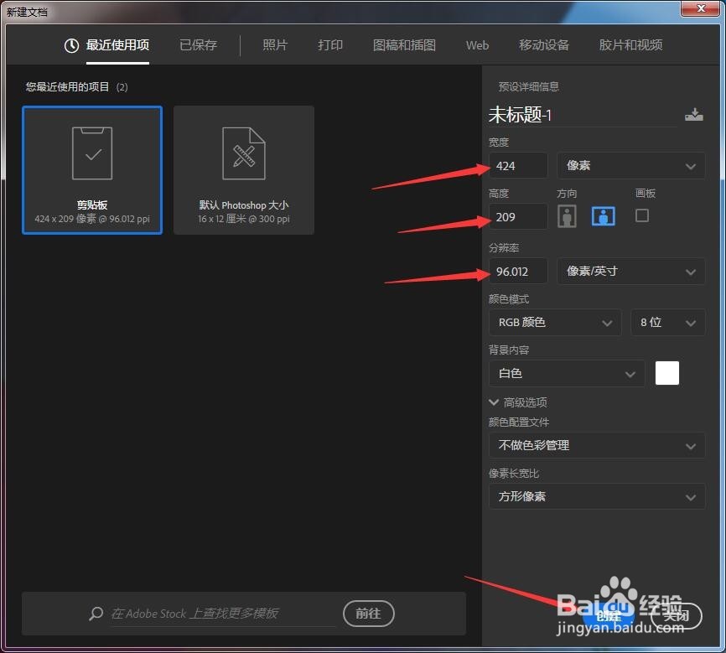Open the RGB 颜色 color mode dropdown

(554, 322)
